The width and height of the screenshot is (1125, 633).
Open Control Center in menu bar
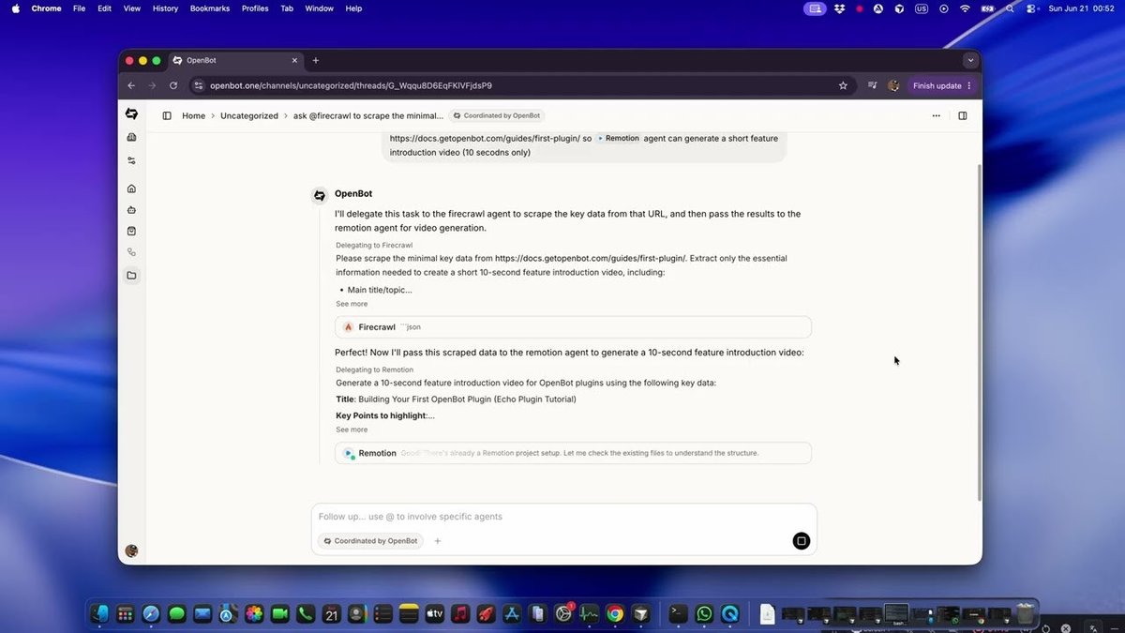pos(1032,8)
